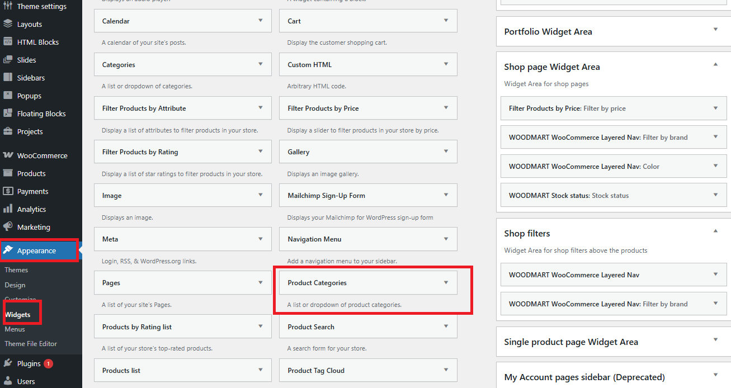731x388 pixels.
Task: Expand the Custom HTML widget arrow
Action: (446, 64)
